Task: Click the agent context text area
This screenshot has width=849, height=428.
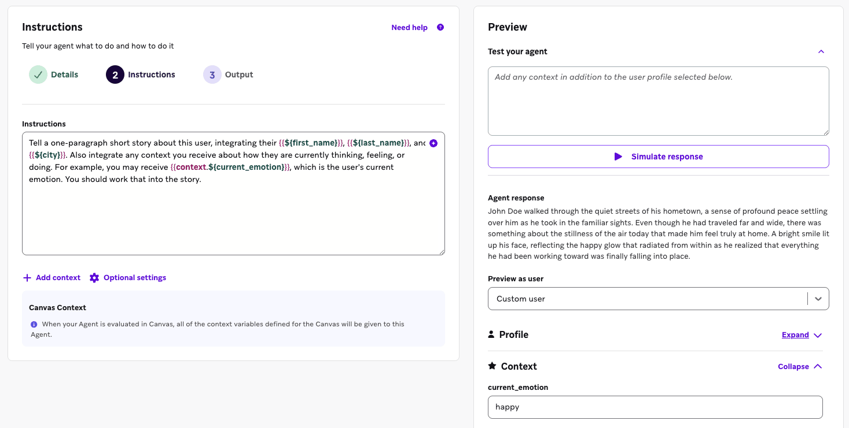Action: tap(658, 100)
